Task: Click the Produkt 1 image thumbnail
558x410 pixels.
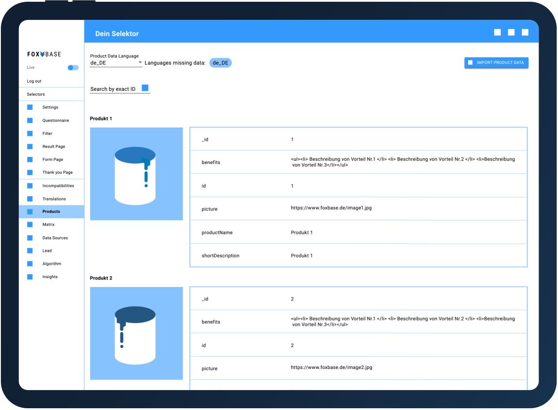Action: click(x=136, y=174)
